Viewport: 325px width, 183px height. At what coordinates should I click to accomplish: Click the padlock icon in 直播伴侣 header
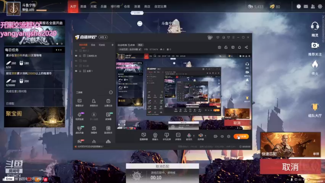[226, 47]
